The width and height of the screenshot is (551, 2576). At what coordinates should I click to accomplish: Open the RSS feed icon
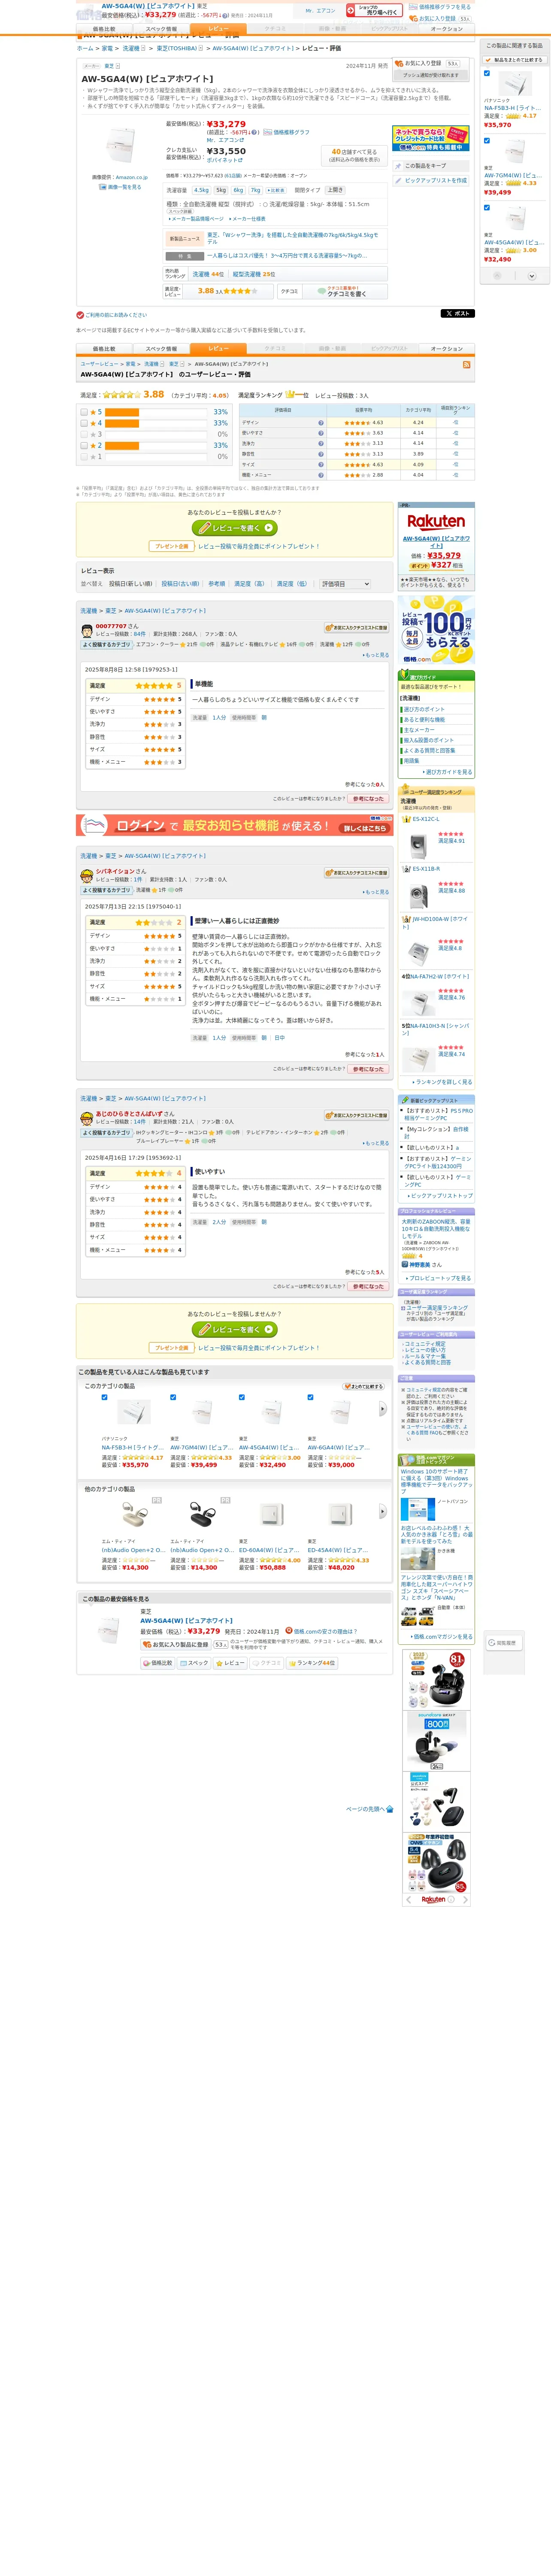tap(466, 365)
